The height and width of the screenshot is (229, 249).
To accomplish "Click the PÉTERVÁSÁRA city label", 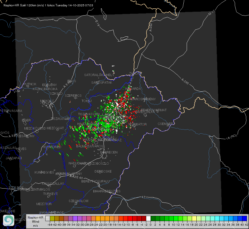I will pos(11,111).
